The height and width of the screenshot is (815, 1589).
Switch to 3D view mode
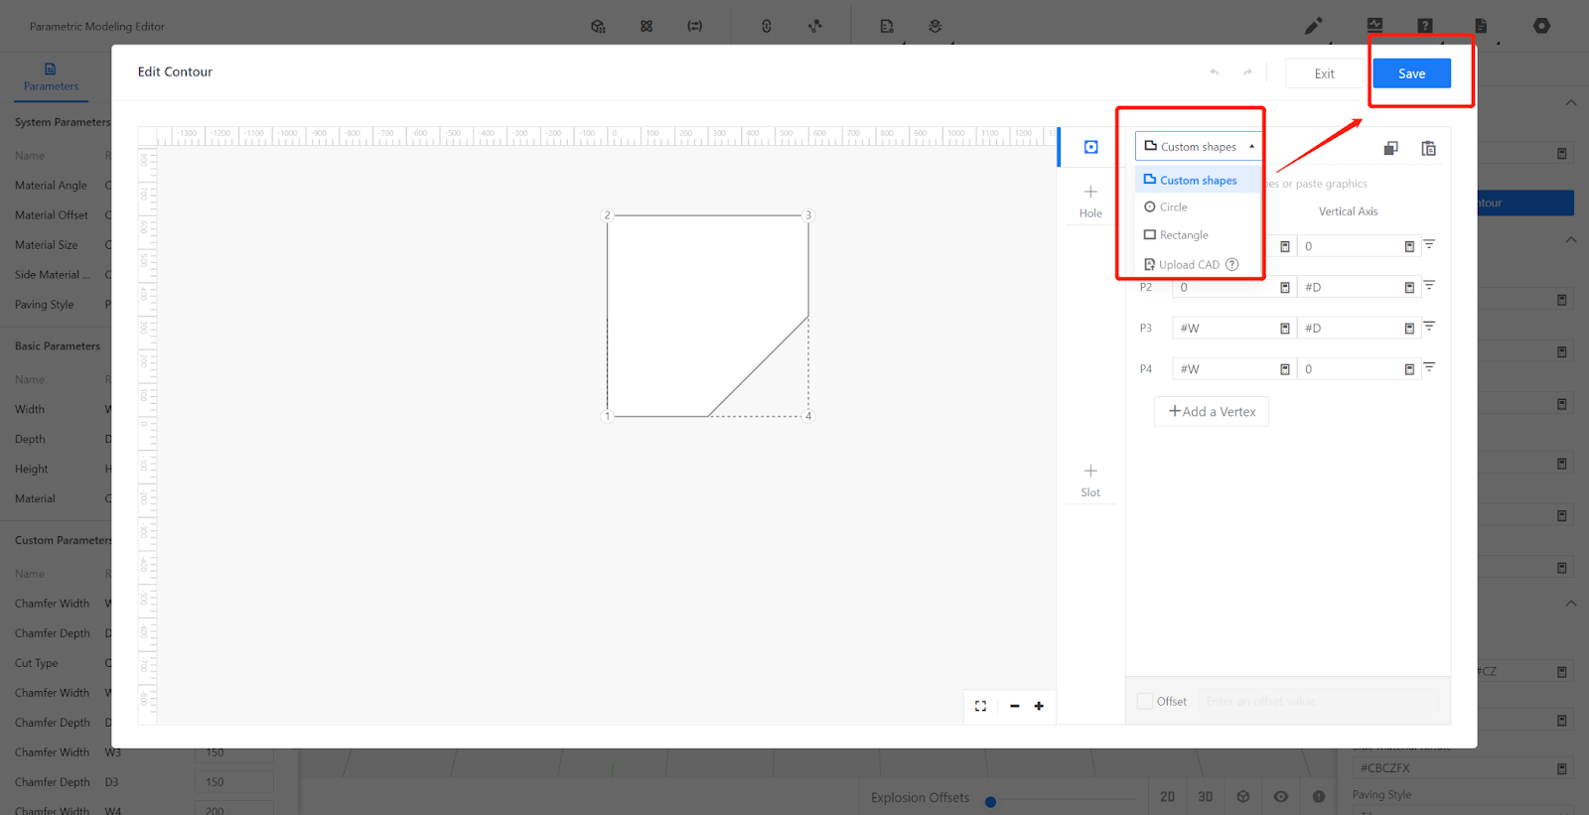[x=1205, y=796]
